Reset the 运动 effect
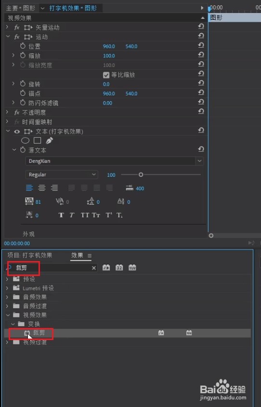Image resolution: width=261 pixels, height=407 pixels. pos(201,36)
